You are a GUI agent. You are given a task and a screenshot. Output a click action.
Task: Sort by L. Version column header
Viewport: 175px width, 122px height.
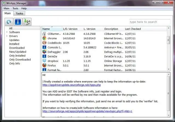(93, 29)
